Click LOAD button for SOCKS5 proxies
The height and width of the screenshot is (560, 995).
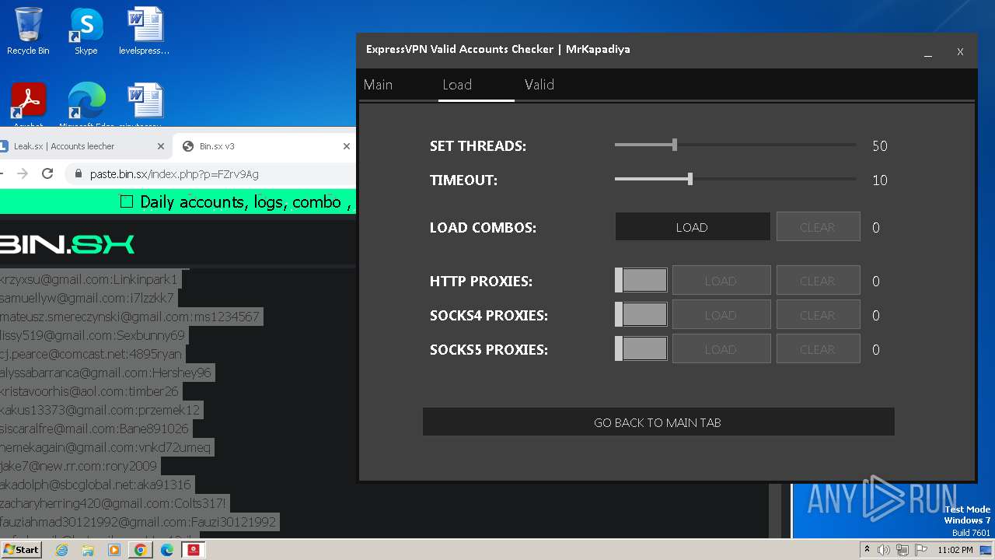(721, 349)
